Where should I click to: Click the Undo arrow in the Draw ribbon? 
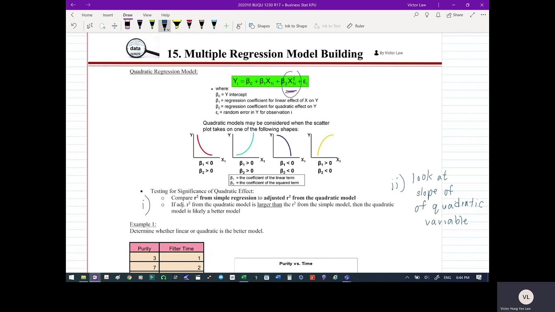74,26
